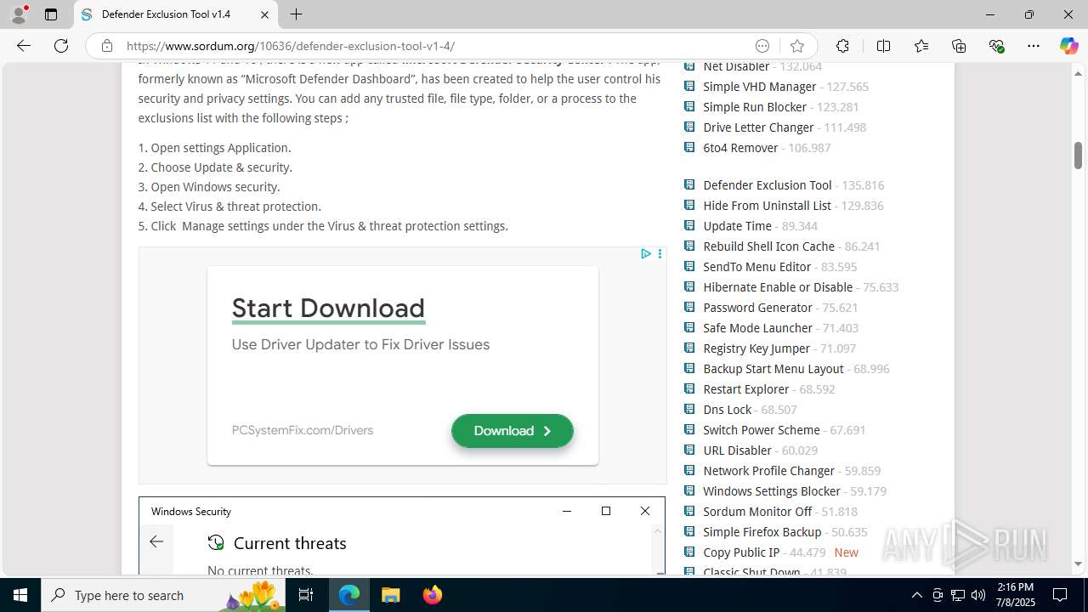The height and width of the screenshot is (612, 1088).
Task: Click the taskbar search box
Action: tap(164, 595)
